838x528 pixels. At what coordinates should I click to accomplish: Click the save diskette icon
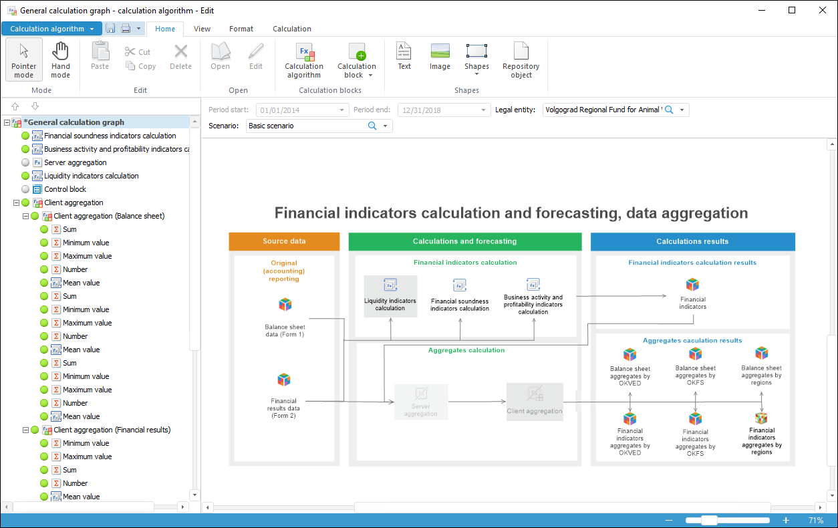pyautogui.click(x=110, y=29)
